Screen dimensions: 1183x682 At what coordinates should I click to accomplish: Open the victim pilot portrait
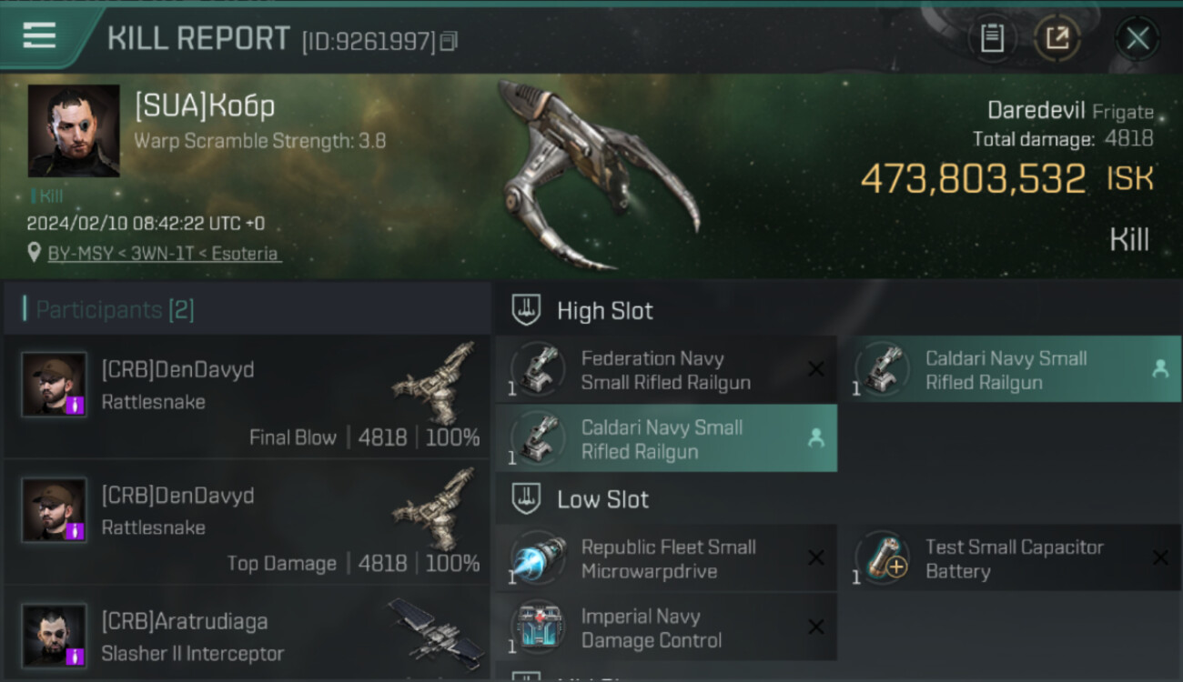pos(74,131)
